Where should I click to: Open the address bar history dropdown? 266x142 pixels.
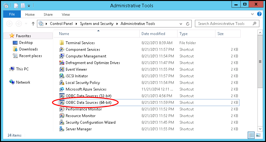point(181,24)
